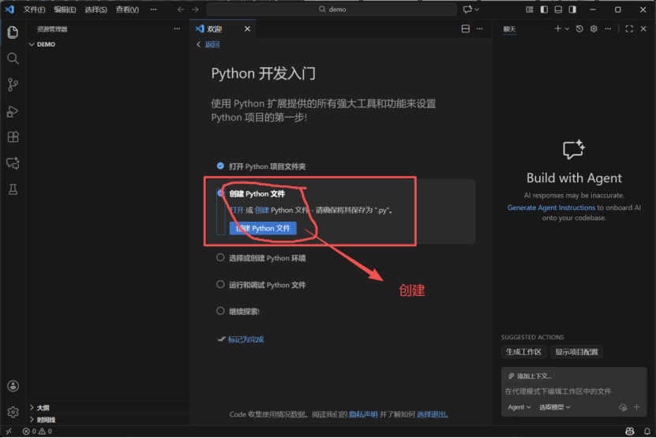Click the 创建 Python 文件 button
Image resolution: width=656 pixels, height=438 pixels.
[263, 228]
